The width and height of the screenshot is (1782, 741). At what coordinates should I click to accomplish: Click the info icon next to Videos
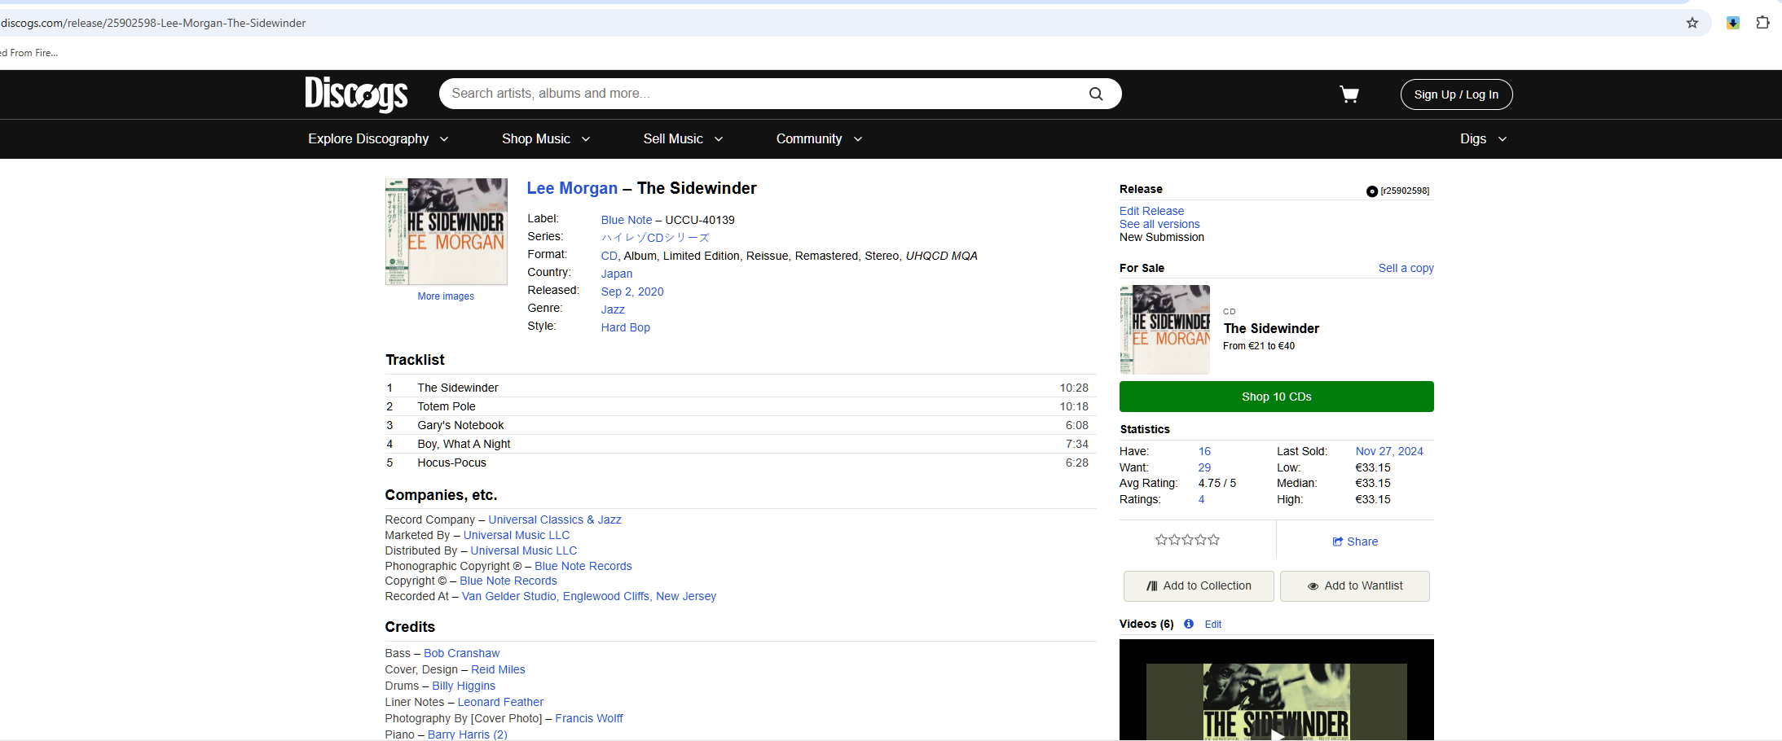click(1189, 624)
